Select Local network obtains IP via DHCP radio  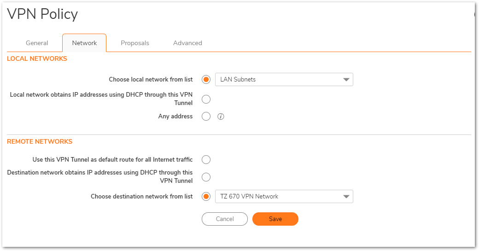206,99
